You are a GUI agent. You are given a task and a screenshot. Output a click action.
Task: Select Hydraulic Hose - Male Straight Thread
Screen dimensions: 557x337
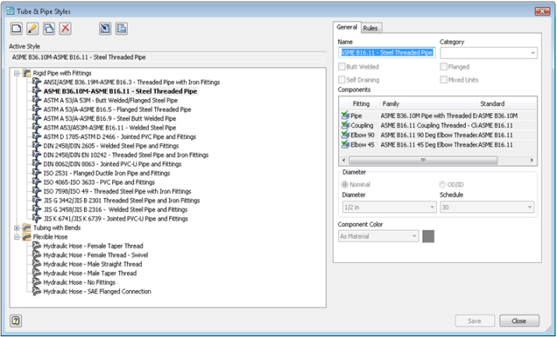coord(93,264)
